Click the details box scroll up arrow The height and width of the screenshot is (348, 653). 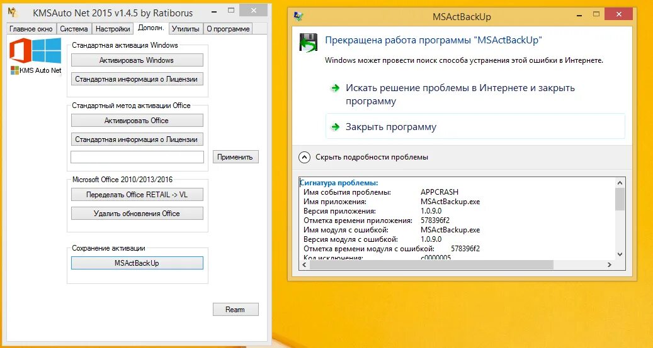(620, 183)
